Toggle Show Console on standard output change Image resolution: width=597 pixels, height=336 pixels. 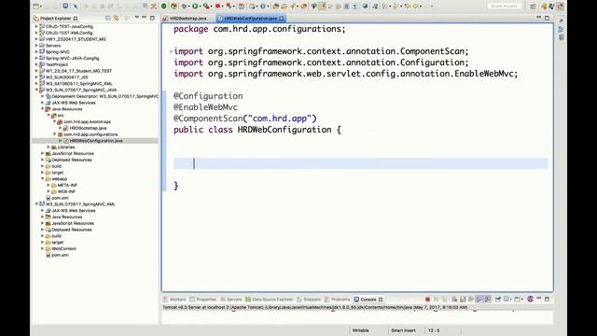pyautogui.click(x=479, y=300)
